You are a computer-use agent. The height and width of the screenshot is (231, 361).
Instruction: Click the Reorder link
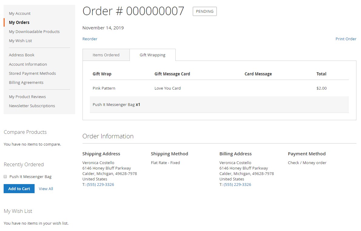(90, 39)
